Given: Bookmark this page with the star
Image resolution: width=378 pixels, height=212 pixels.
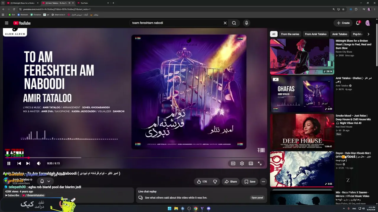Looking at the screenshot, I should point(343,9).
